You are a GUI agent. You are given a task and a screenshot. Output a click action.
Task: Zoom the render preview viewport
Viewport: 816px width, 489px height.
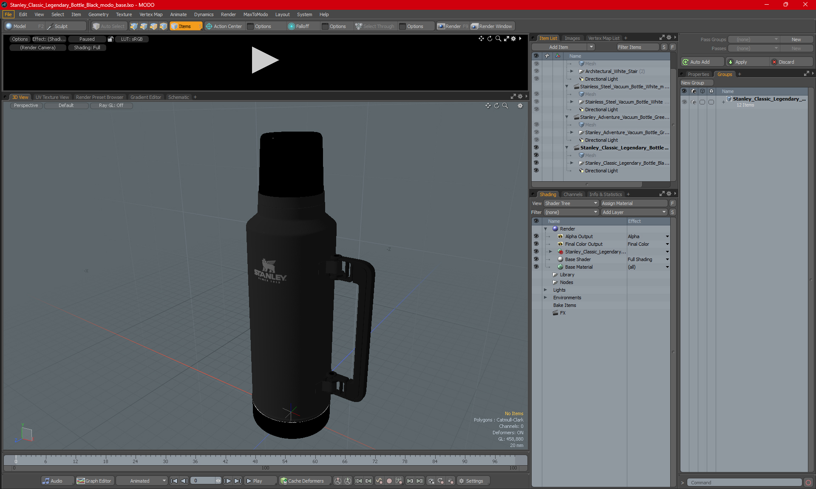click(498, 39)
